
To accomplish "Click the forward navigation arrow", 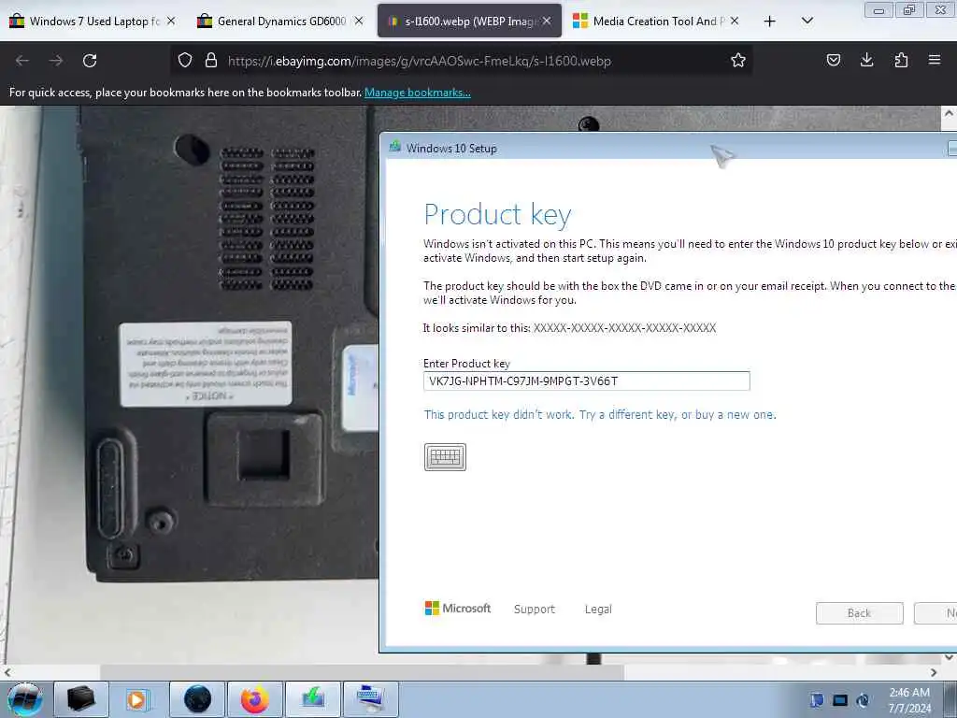I will (x=56, y=61).
